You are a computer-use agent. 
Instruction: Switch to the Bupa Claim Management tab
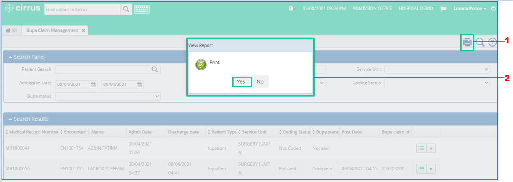(x=52, y=30)
